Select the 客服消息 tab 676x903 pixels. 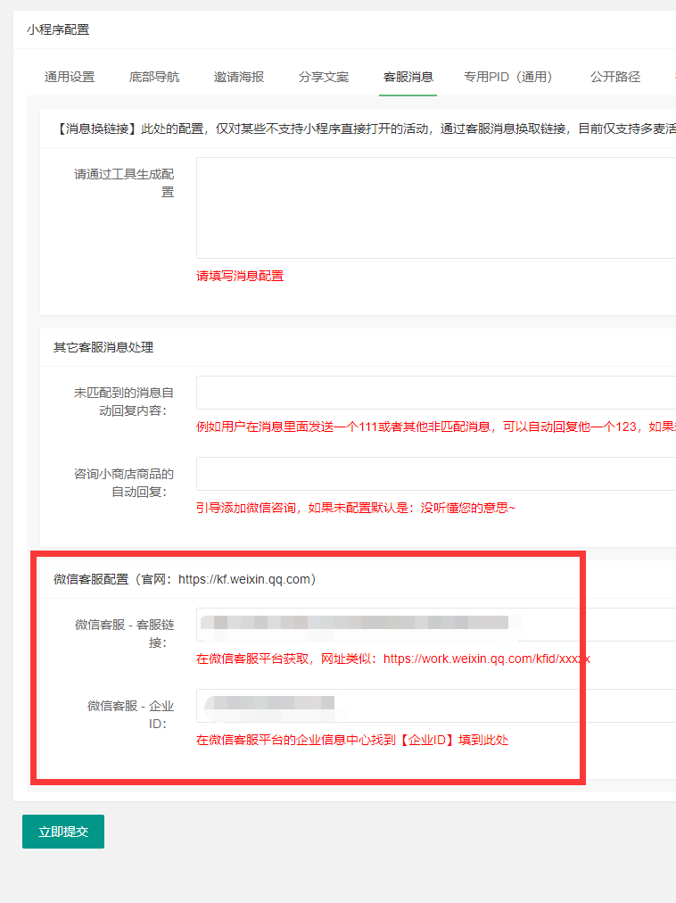[408, 77]
